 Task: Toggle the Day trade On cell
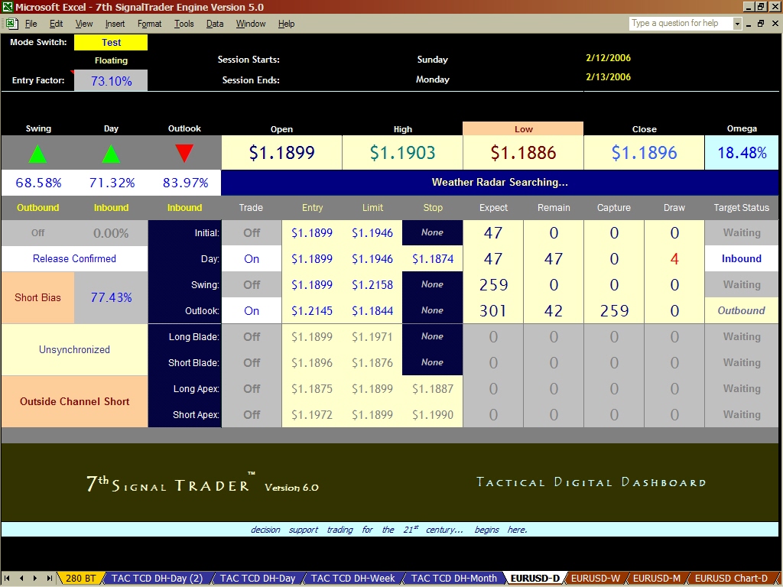coord(252,258)
